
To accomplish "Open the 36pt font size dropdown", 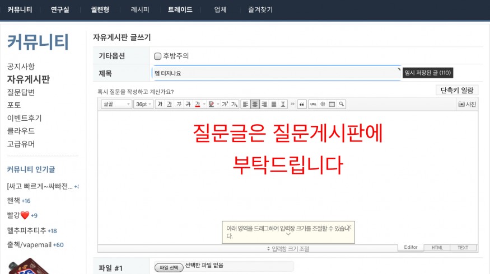I will pyautogui.click(x=143, y=104).
